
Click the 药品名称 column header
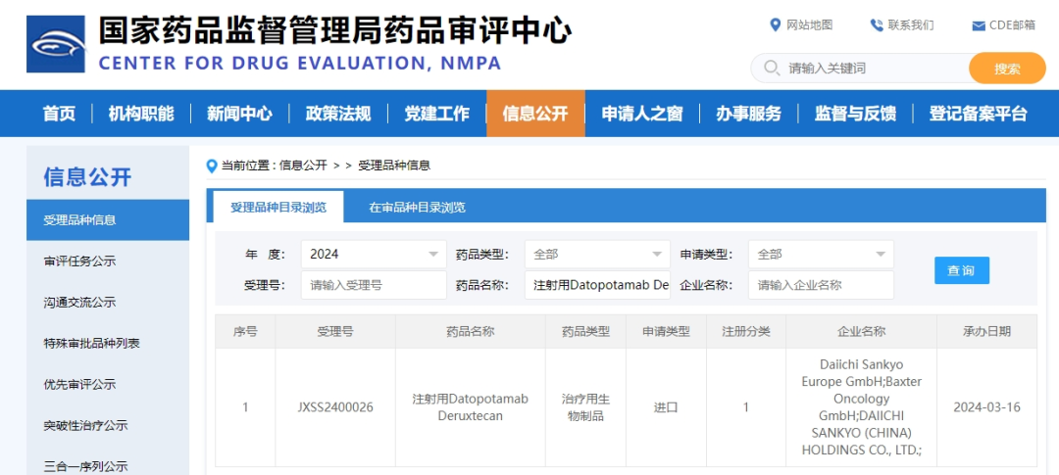[470, 331]
